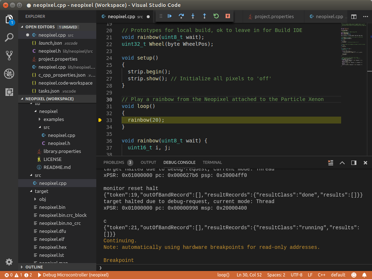Open launch.json in open editors
372x279 pixels.
pyautogui.click(x=57, y=43)
